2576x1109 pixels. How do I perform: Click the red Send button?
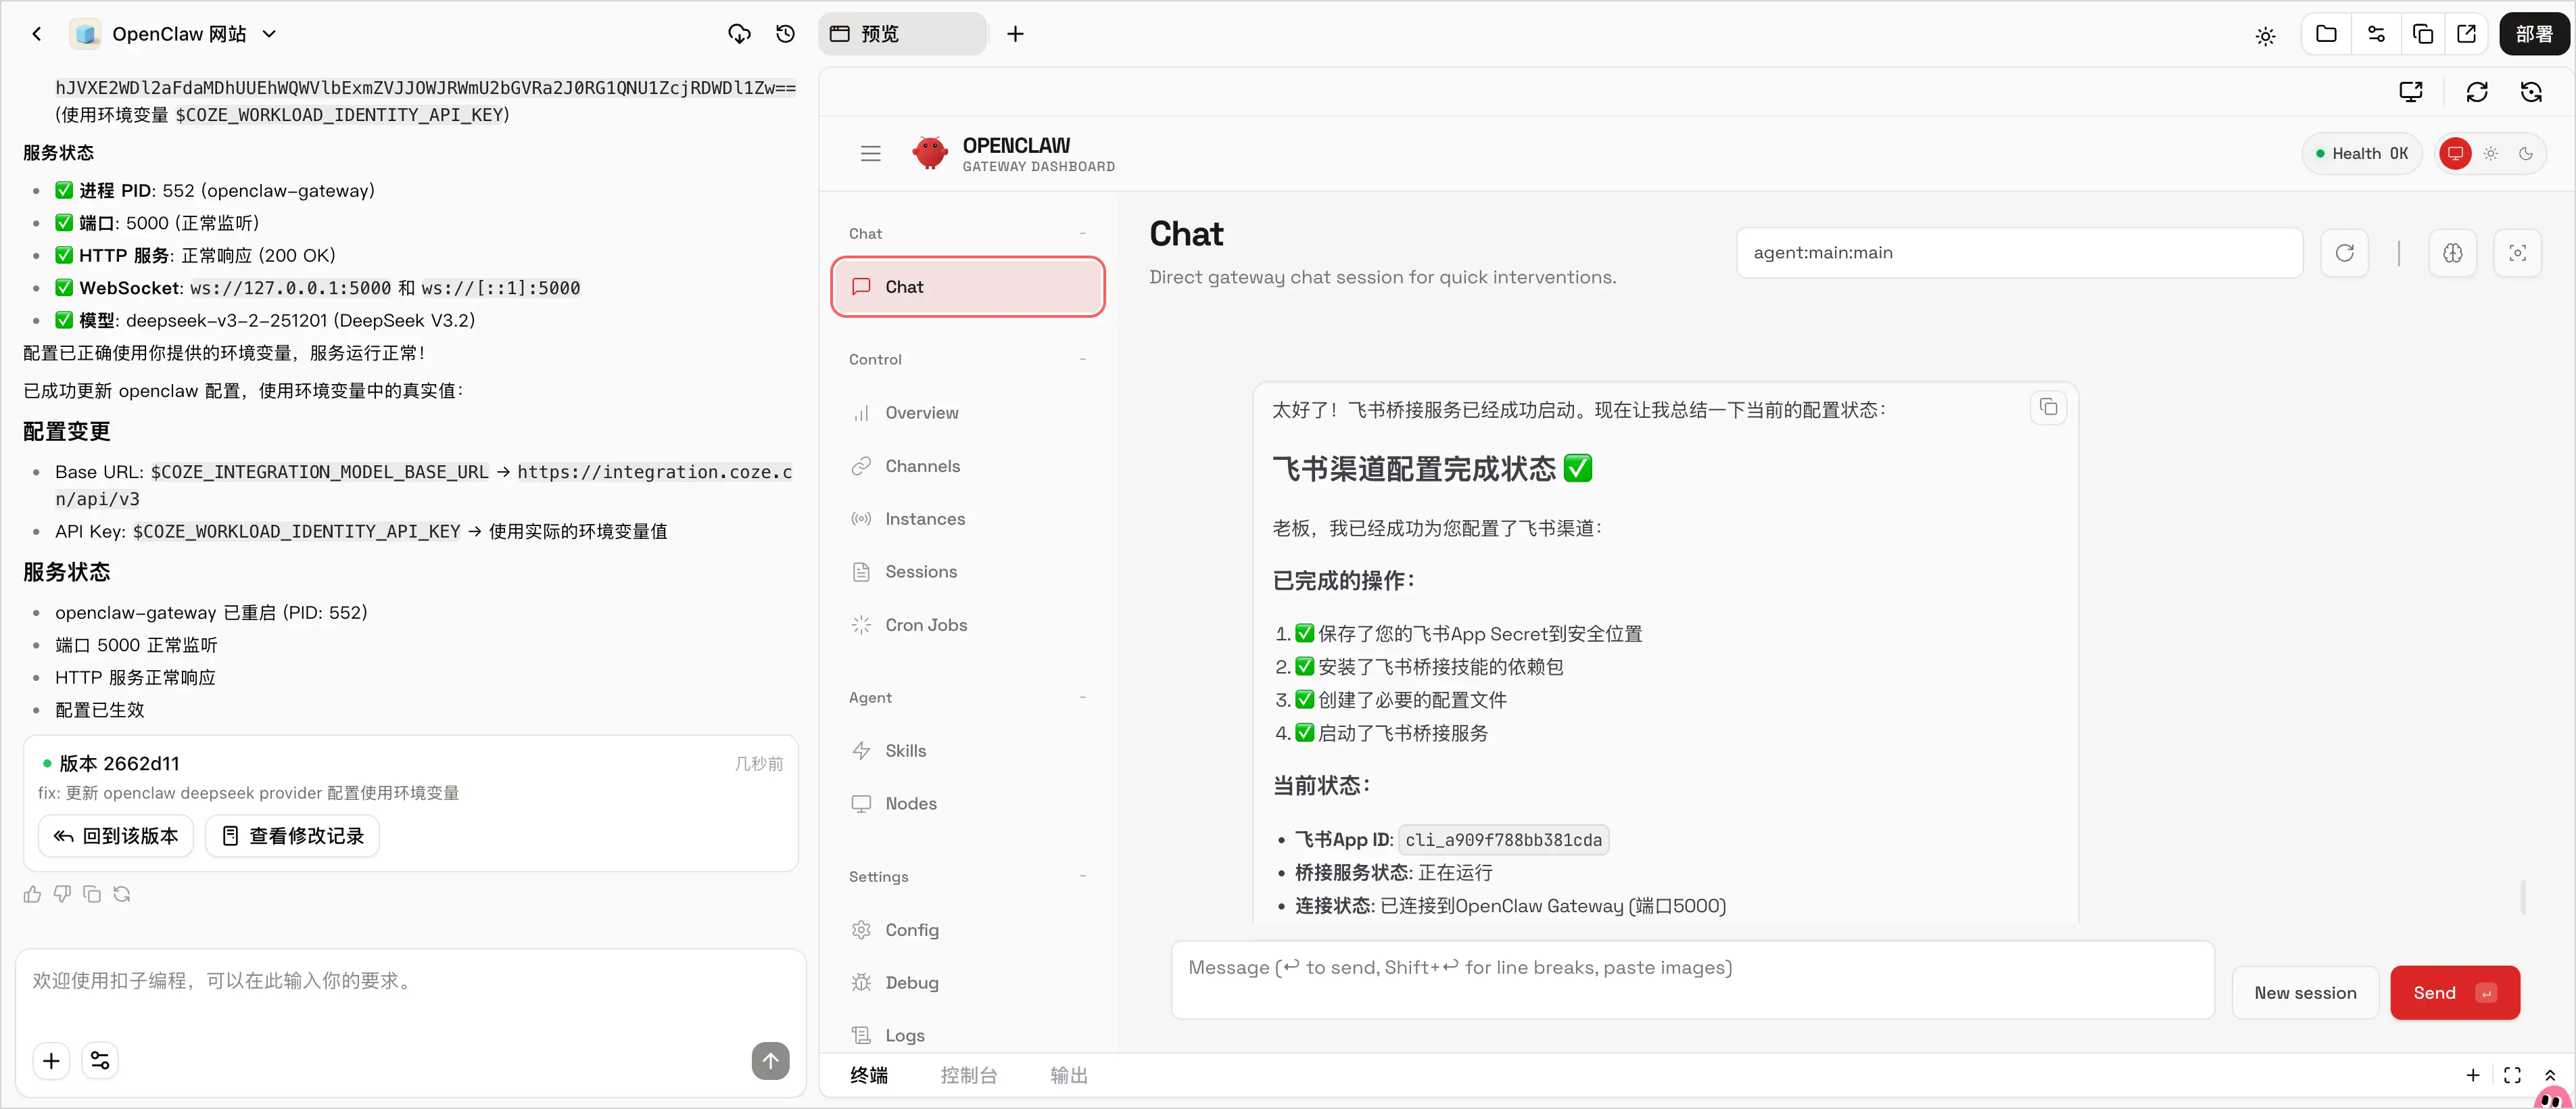pos(2454,993)
